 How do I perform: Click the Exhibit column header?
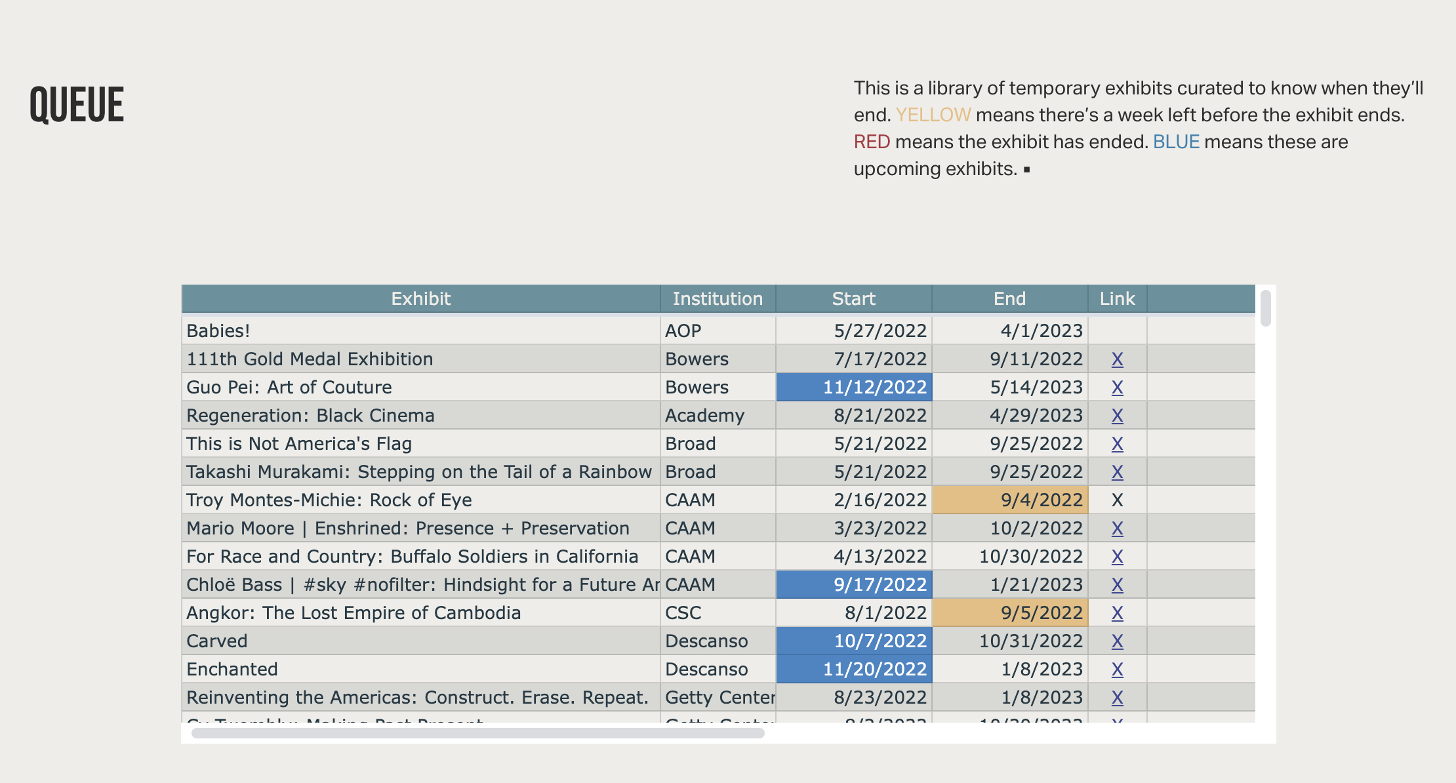coord(420,299)
